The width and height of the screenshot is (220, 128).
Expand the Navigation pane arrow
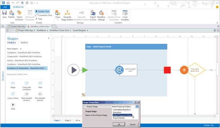tap(3, 26)
